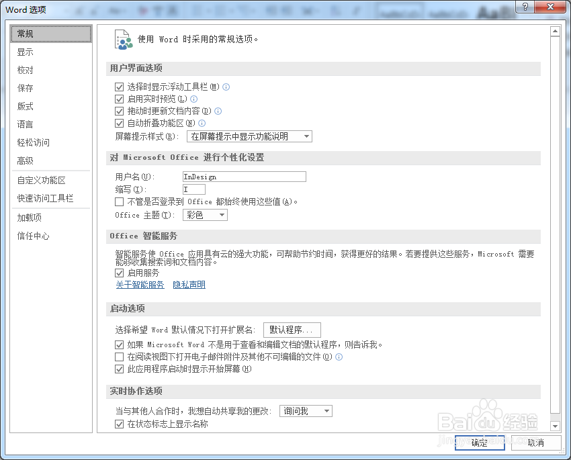Open 信任中心 category
571x460 pixels.
(x=51, y=236)
